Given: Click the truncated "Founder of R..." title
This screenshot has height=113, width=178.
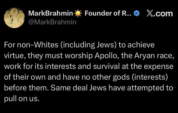Looking at the screenshot, I should tap(108, 13).
